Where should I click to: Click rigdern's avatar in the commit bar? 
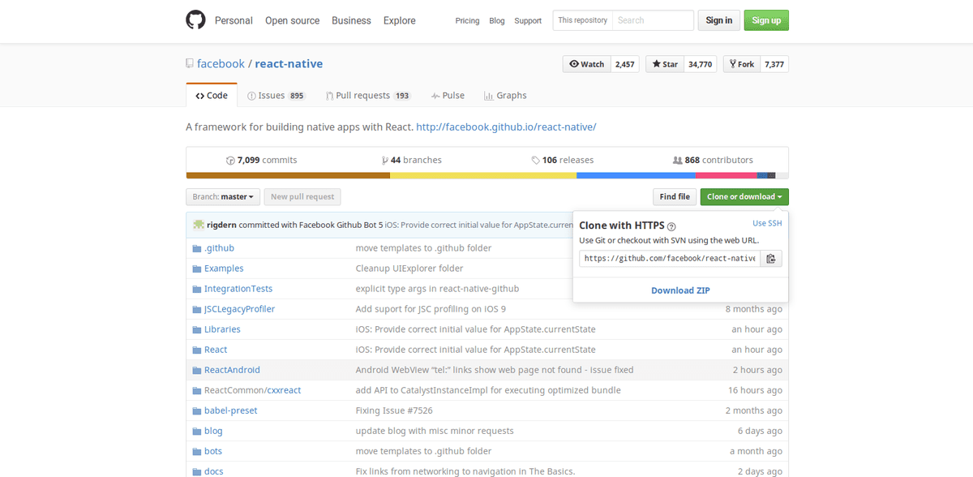coord(199,225)
